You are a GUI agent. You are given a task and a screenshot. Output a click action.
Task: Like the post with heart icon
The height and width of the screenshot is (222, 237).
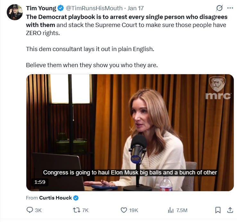tap(124, 210)
